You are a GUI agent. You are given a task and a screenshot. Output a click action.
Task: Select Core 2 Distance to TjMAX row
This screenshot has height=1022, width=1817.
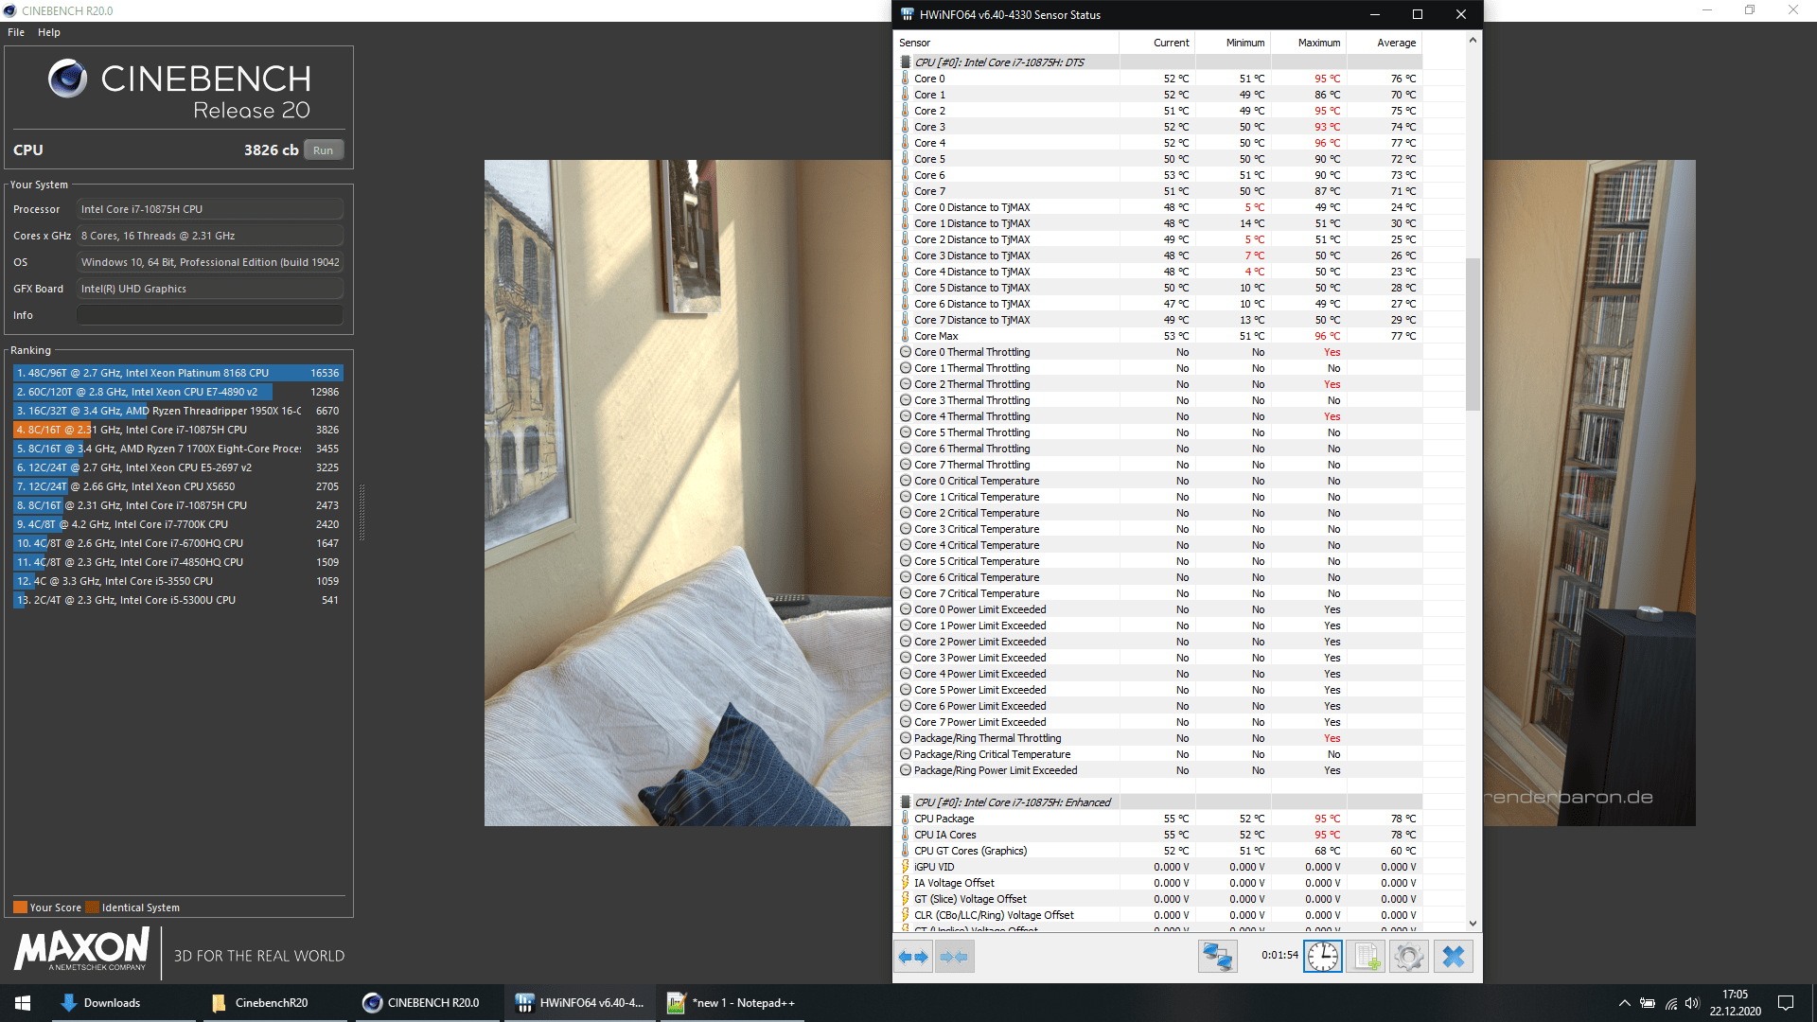click(x=1158, y=239)
